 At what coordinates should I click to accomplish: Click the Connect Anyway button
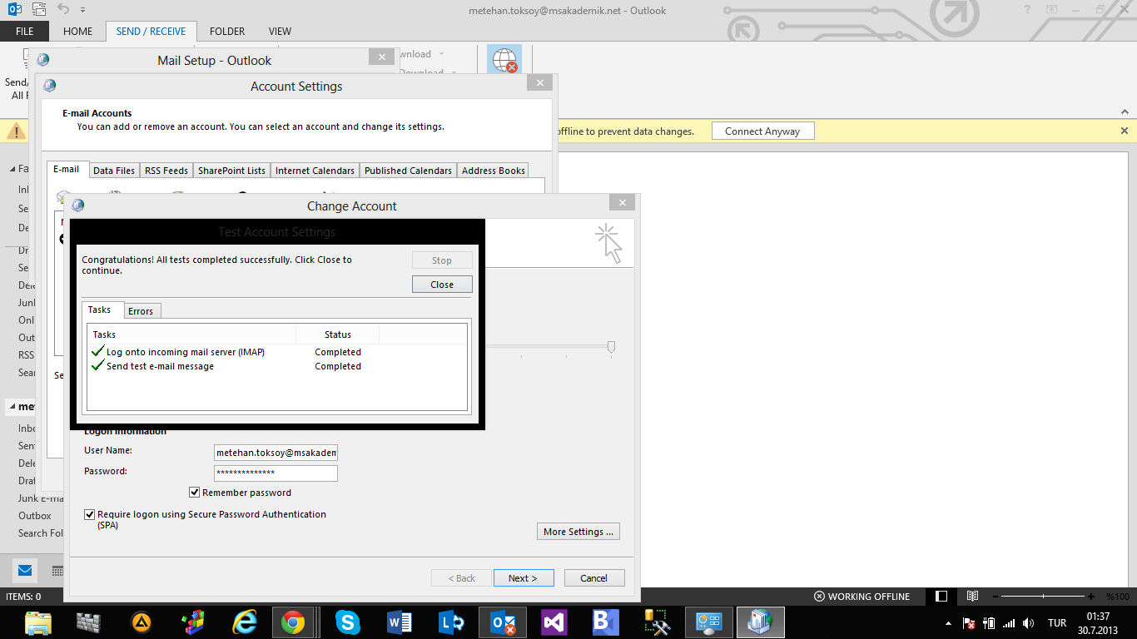click(x=762, y=131)
